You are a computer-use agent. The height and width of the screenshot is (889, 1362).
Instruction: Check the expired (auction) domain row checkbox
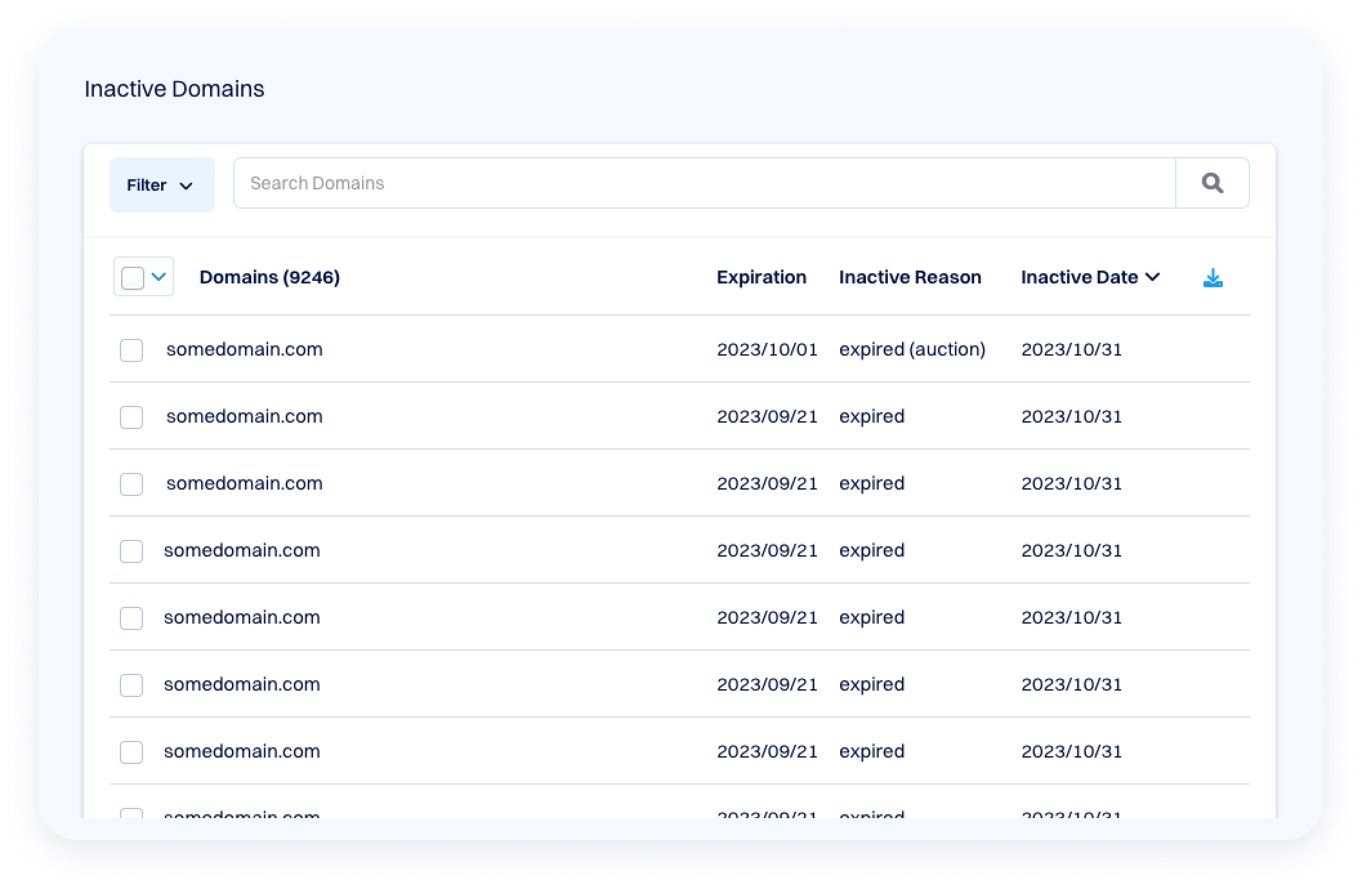(131, 350)
